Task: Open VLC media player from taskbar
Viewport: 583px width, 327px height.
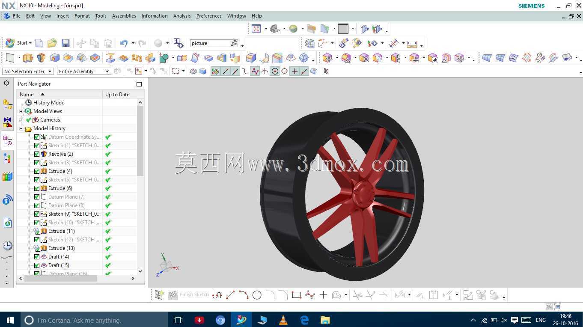Action: pos(283,320)
